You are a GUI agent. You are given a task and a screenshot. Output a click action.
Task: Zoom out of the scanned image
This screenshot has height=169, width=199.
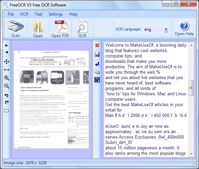7,86
